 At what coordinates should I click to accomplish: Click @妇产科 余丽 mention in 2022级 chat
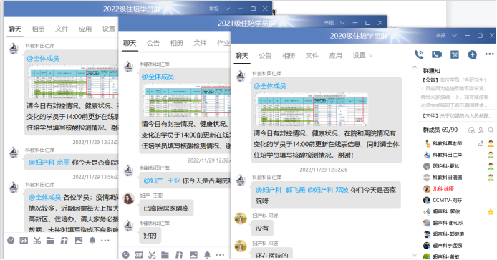[49, 163]
